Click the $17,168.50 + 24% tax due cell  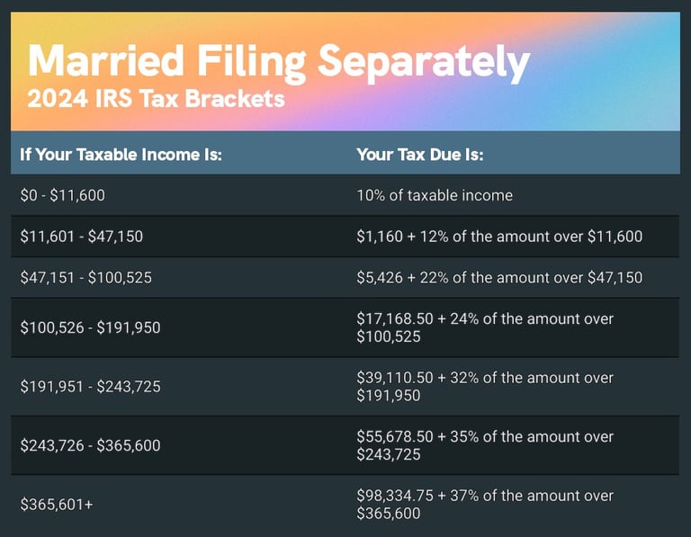click(x=485, y=327)
